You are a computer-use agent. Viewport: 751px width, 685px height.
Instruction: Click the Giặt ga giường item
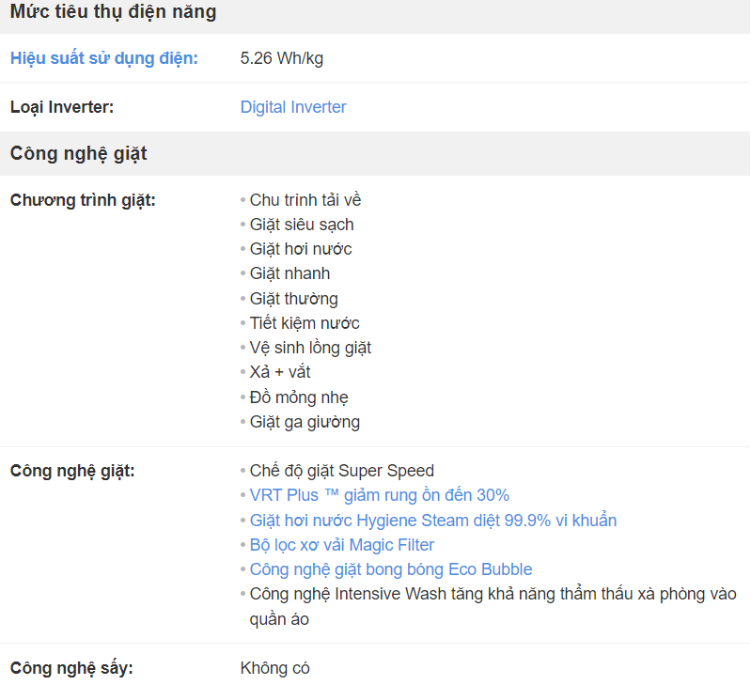[305, 422]
